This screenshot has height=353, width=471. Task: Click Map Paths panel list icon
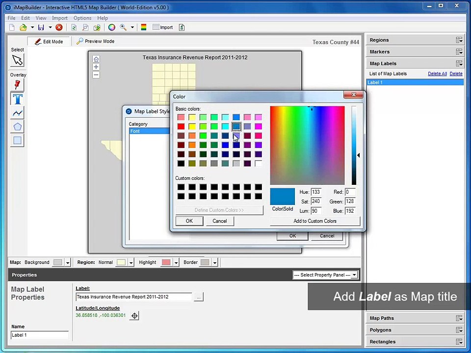tap(459, 318)
